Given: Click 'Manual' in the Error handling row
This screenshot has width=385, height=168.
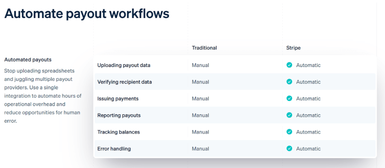Looking at the screenshot, I should click(200, 149).
